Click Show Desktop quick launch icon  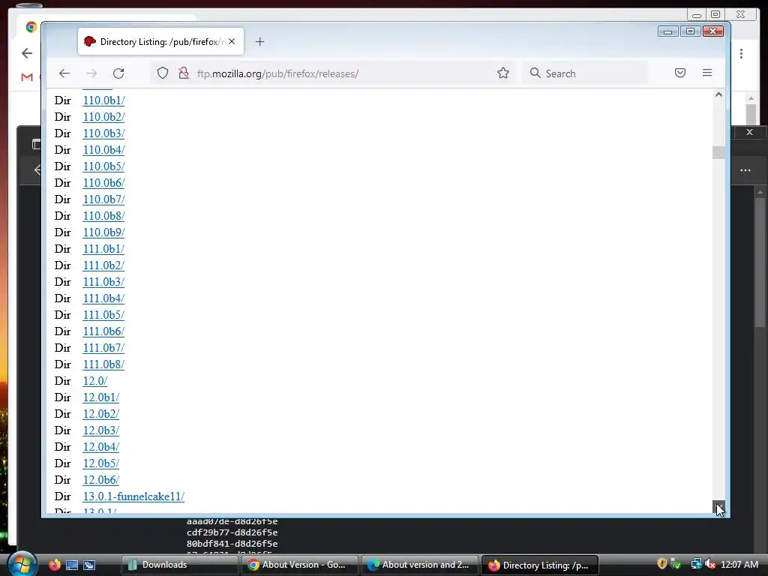pyautogui.click(x=72, y=565)
